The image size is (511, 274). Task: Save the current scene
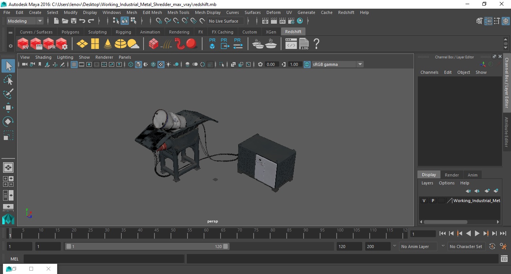74,21
